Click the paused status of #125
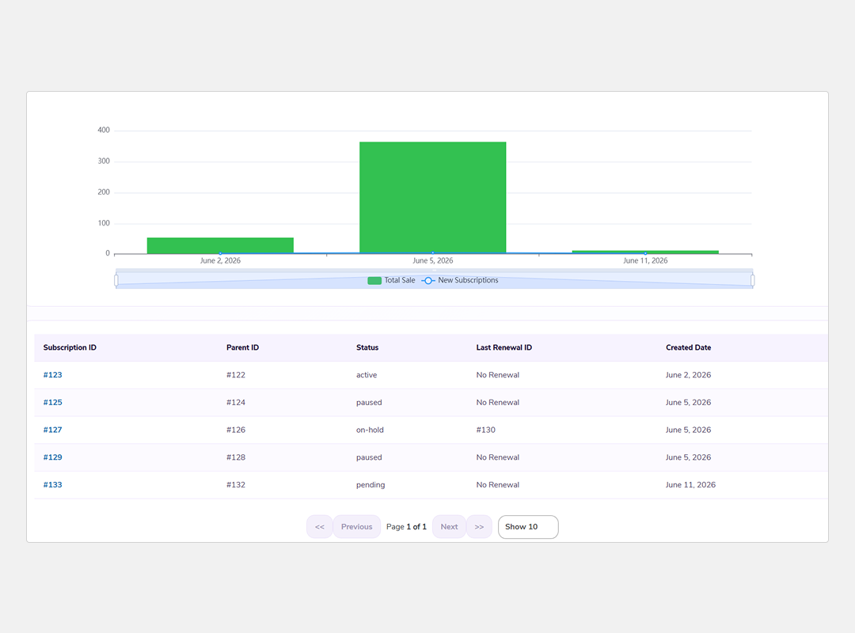855x633 pixels. click(369, 403)
